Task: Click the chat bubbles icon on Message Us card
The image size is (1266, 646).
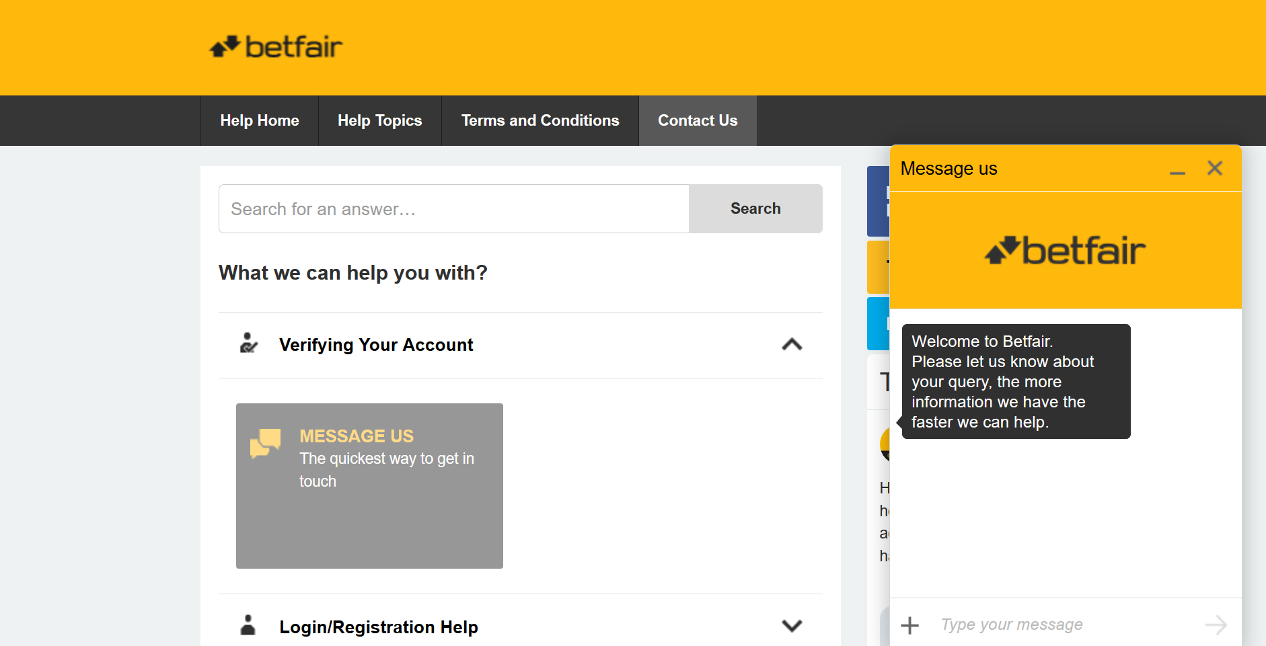Action: click(x=265, y=443)
